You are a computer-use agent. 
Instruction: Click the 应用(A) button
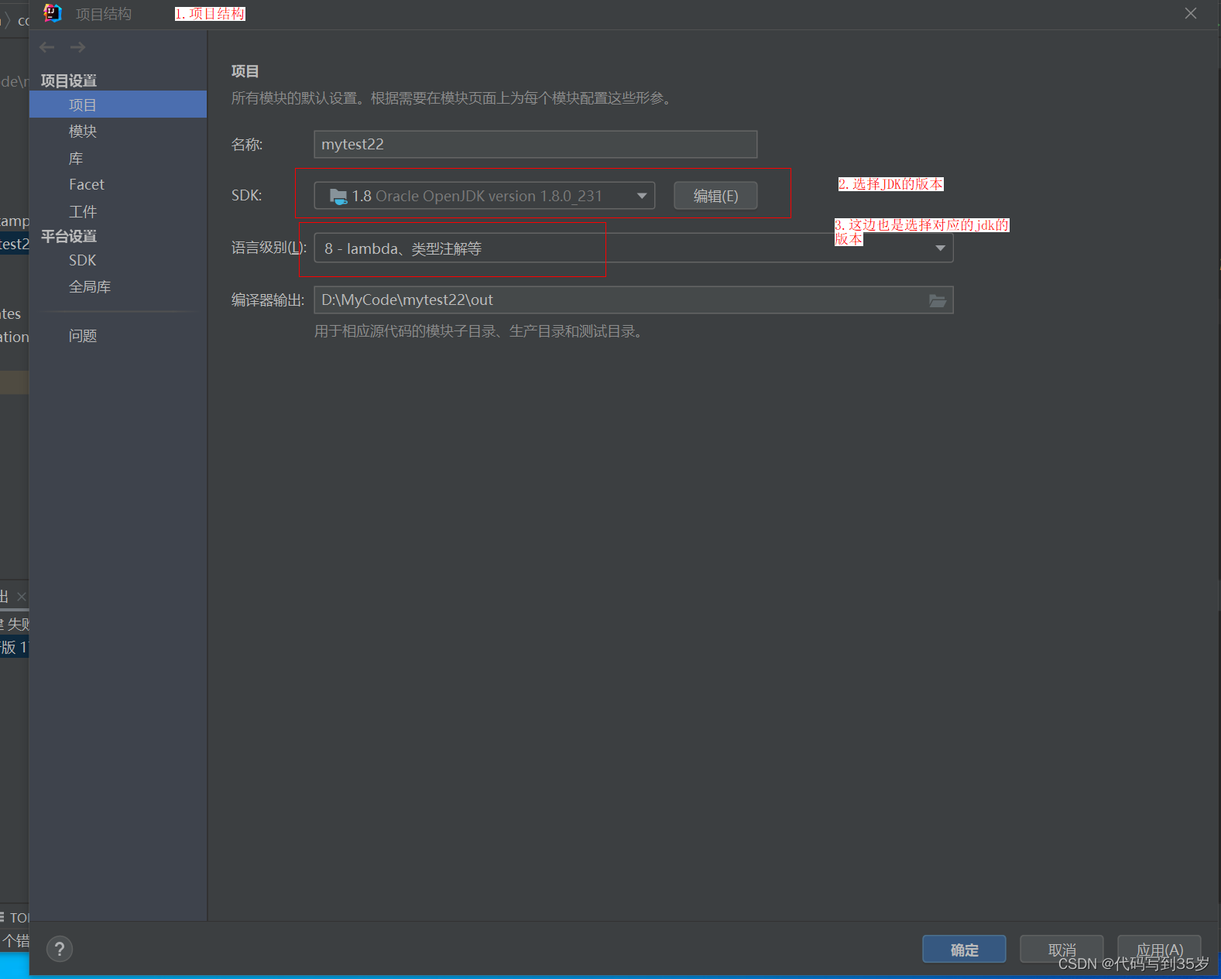1159,950
